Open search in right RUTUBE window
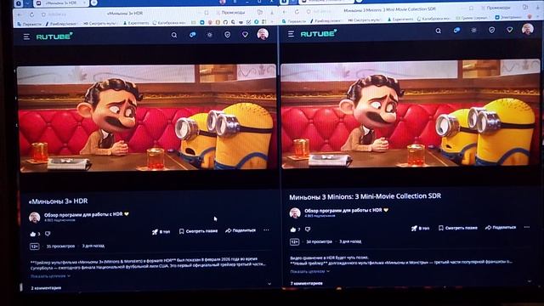The width and height of the screenshot is (544, 306). [x=439, y=31]
